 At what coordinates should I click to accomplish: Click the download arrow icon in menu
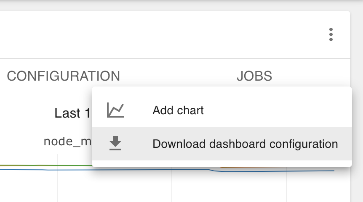(x=115, y=143)
